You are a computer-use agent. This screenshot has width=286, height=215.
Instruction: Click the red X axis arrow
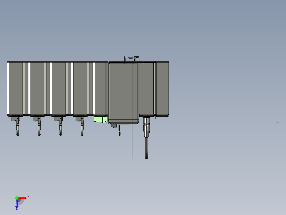(x=23, y=198)
